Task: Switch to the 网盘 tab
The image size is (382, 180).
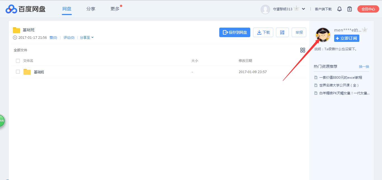Action: (x=67, y=9)
